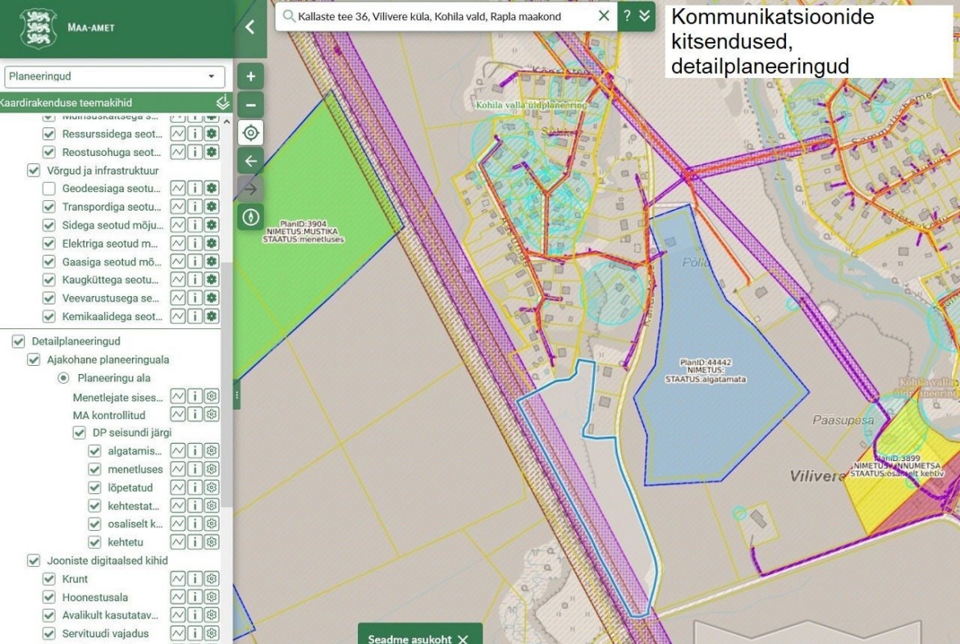Open legend icon for Avalikult kasutatav layer

pos(177,615)
